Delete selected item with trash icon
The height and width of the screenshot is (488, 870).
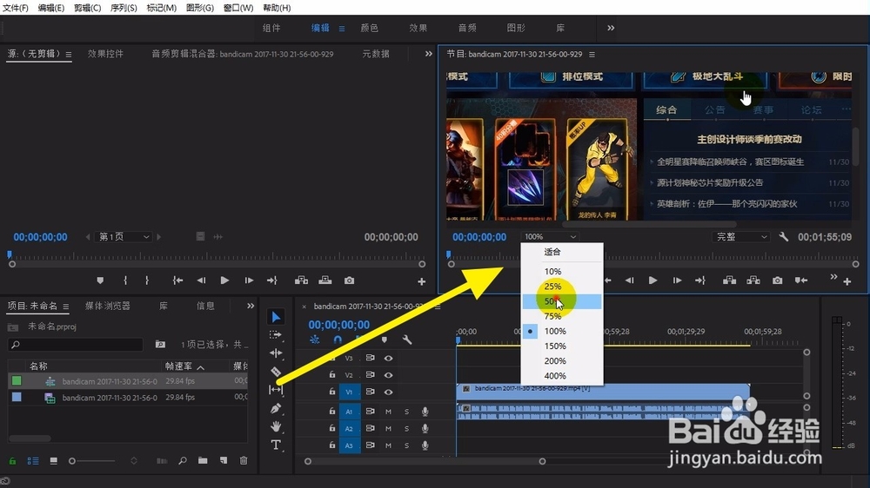point(244,460)
